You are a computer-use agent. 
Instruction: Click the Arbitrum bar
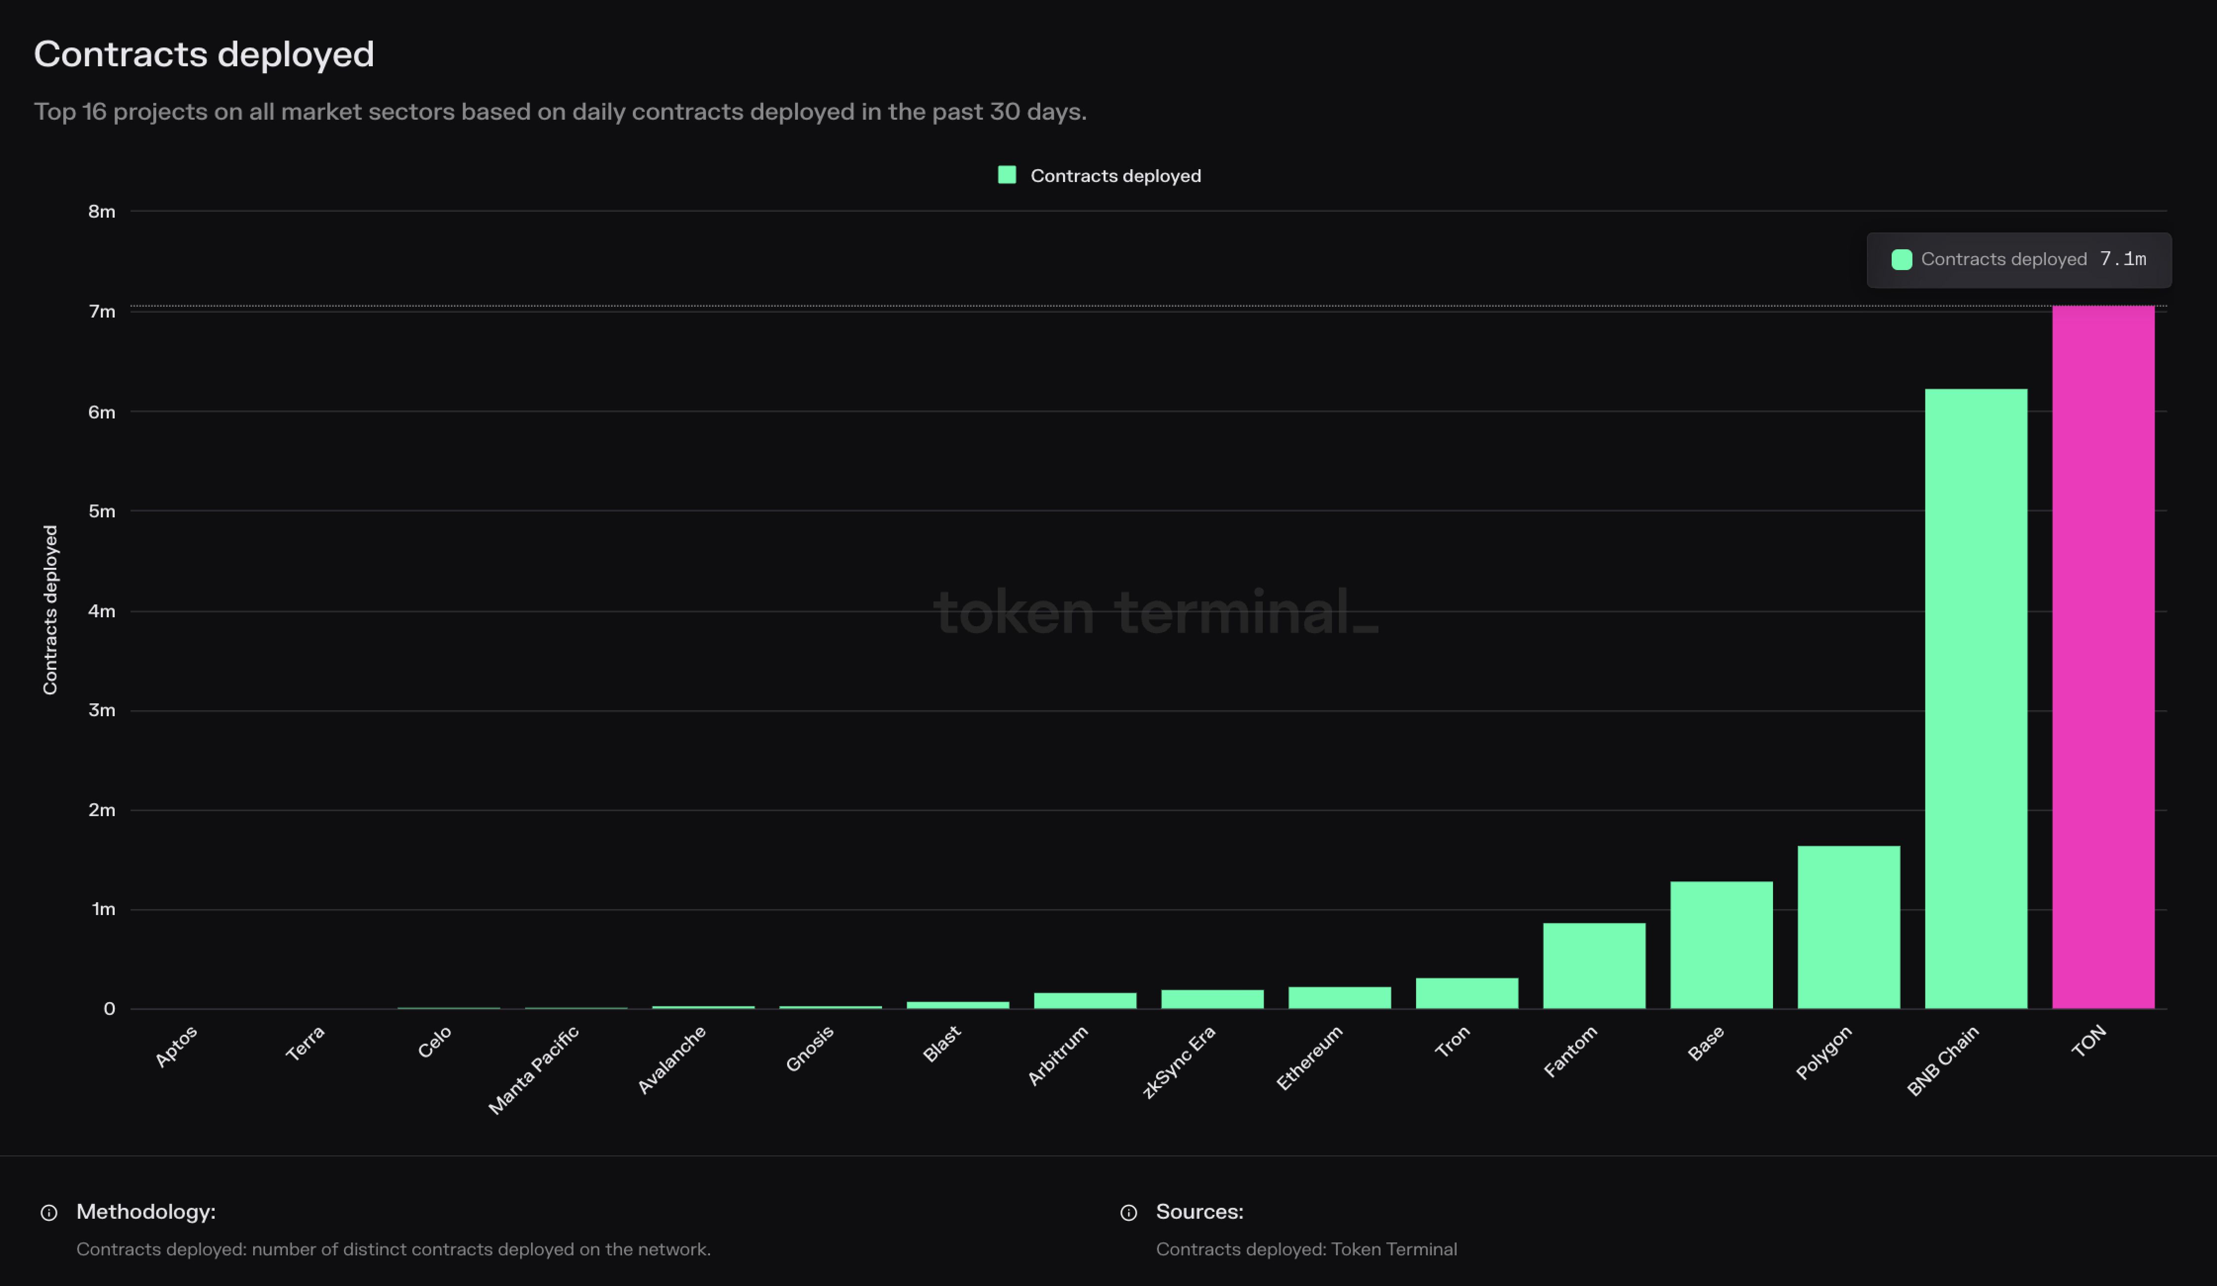[x=1085, y=1001]
